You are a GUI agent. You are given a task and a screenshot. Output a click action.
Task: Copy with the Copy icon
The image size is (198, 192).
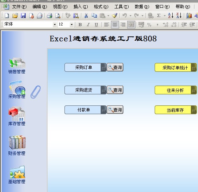pyautogui.click(x=94, y=16)
